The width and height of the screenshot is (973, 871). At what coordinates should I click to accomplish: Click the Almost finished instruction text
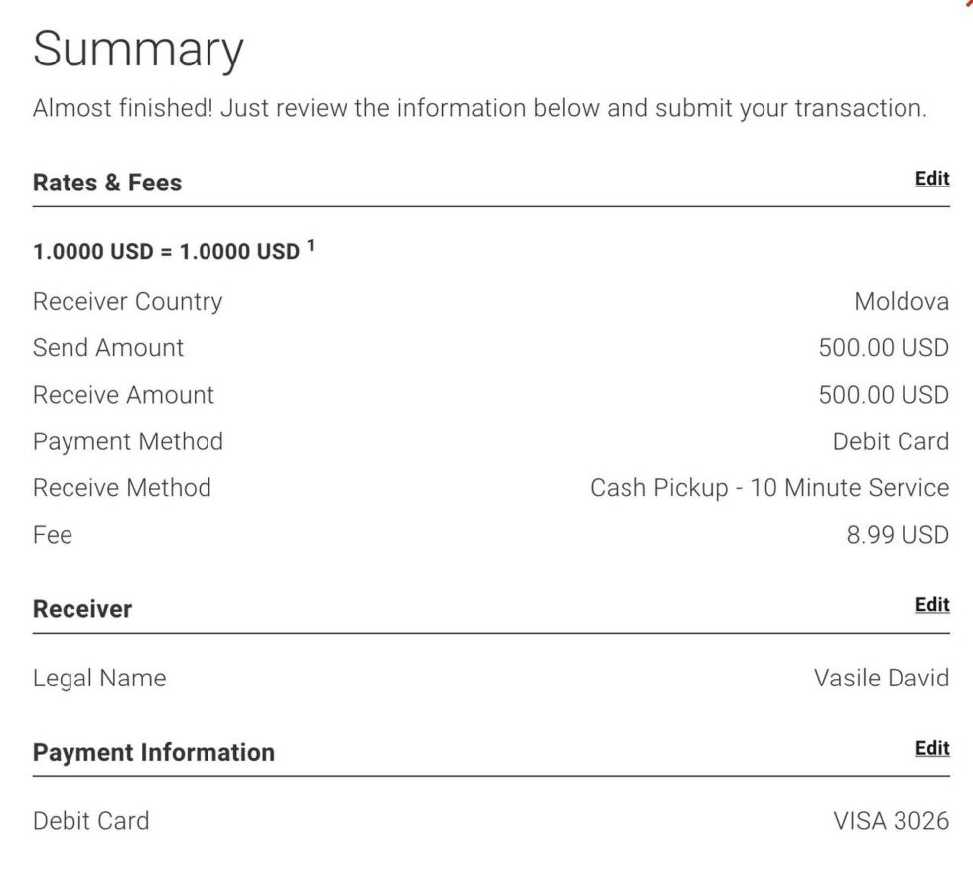tap(479, 108)
